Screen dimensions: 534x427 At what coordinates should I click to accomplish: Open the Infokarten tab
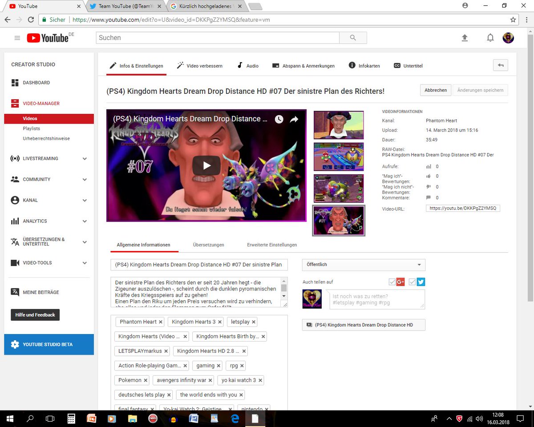(364, 65)
